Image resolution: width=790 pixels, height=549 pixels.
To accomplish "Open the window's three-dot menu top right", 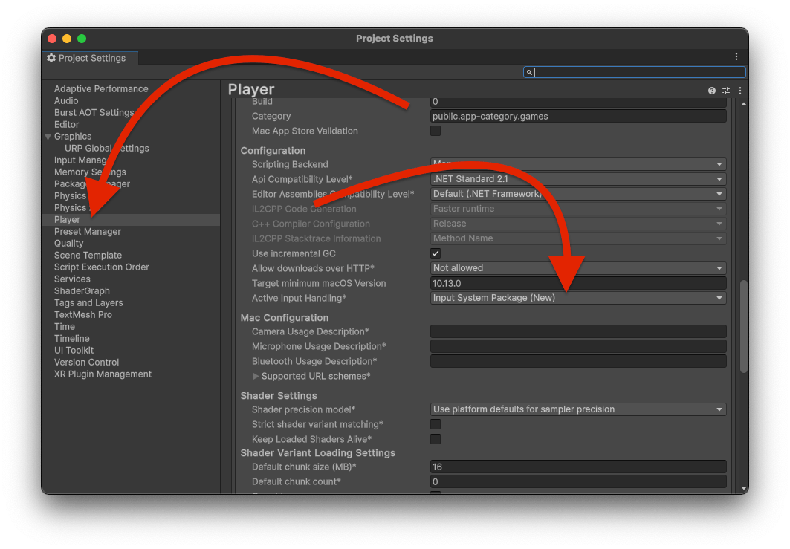I will 736,56.
